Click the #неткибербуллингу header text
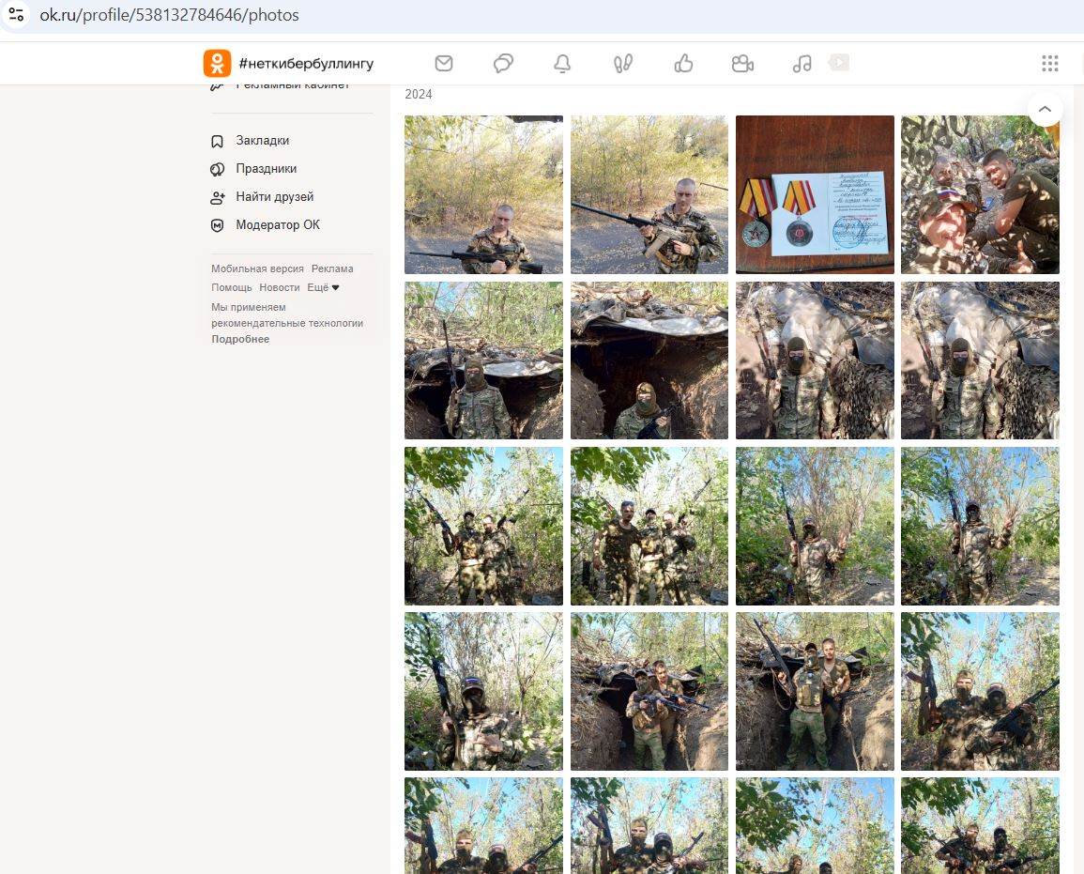1084x874 pixels. pos(306,64)
